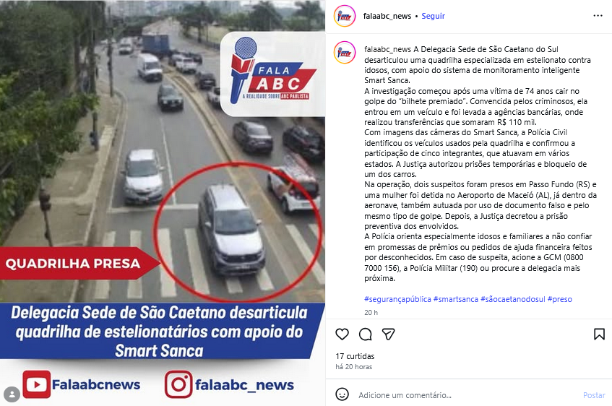Save the post with bookmark icon
Screen dimensions: 612x406
pyautogui.click(x=599, y=334)
